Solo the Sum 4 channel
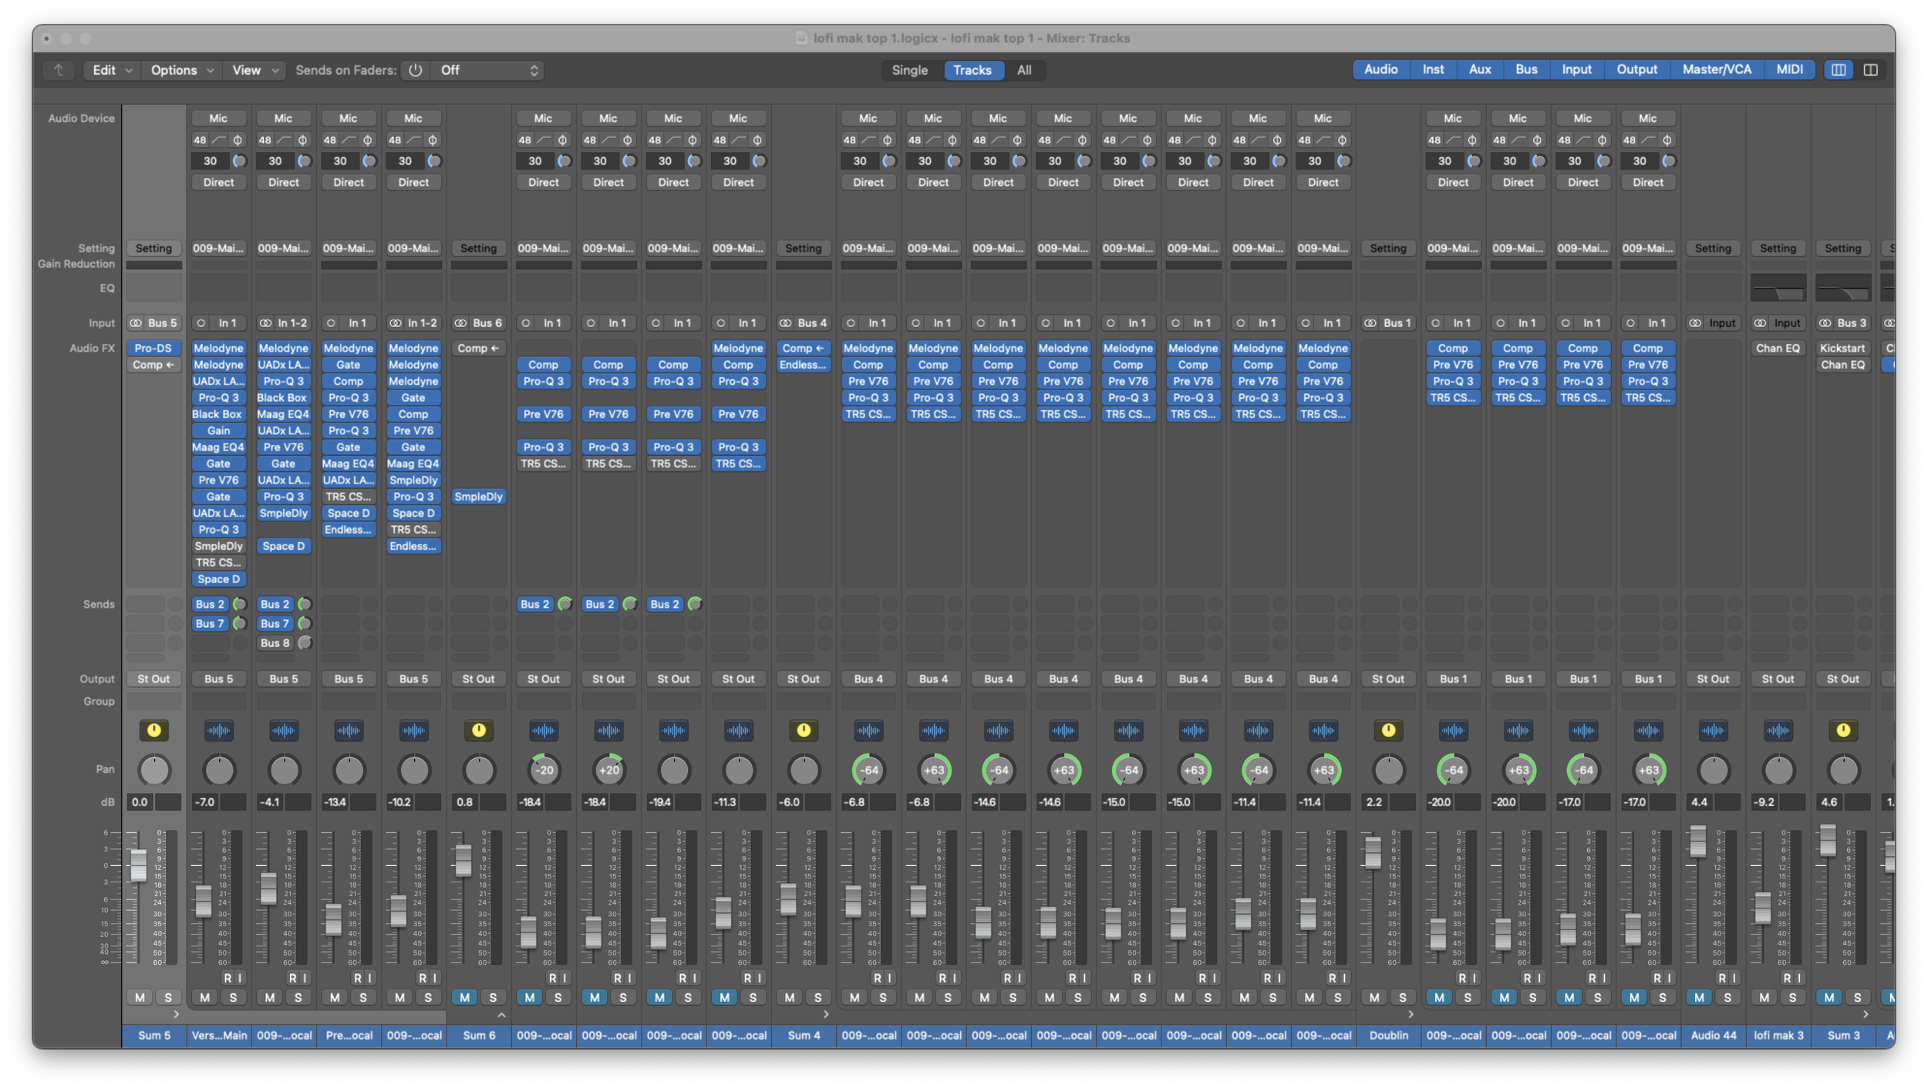This screenshot has height=1089, width=1928. pos(817,997)
